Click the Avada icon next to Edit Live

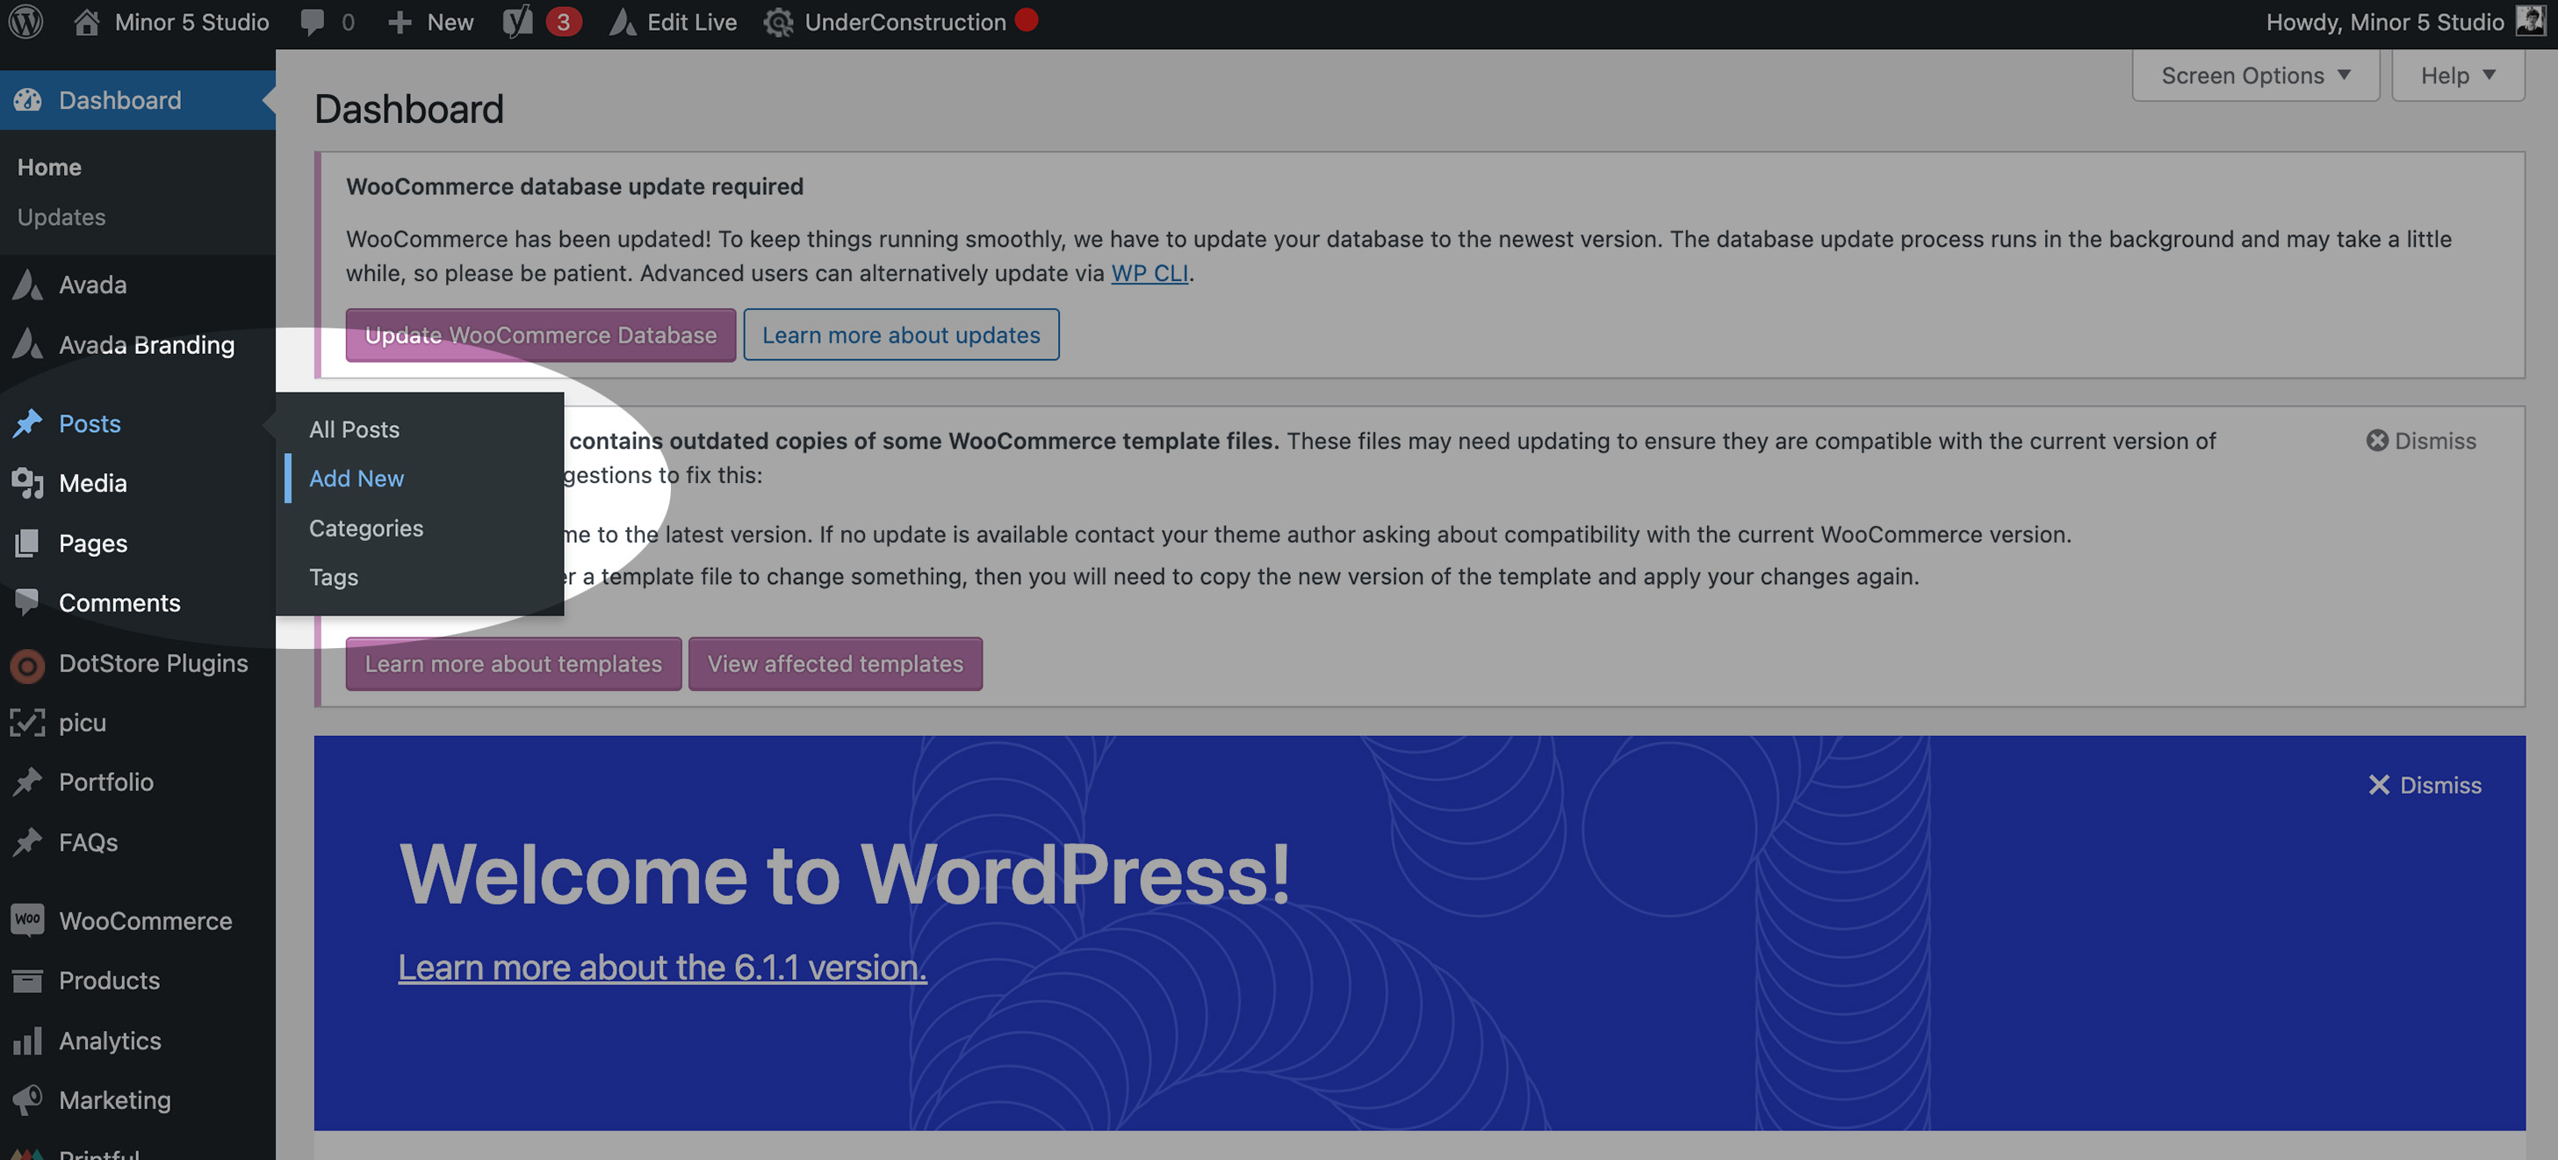[x=623, y=22]
